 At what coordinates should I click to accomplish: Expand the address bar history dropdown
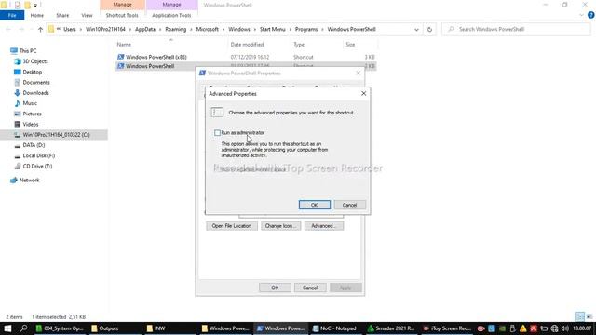click(416, 29)
